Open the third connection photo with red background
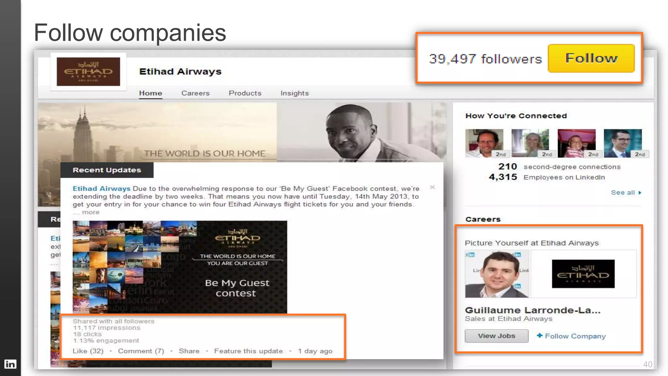668x376 pixels. click(x=577, y=143)
